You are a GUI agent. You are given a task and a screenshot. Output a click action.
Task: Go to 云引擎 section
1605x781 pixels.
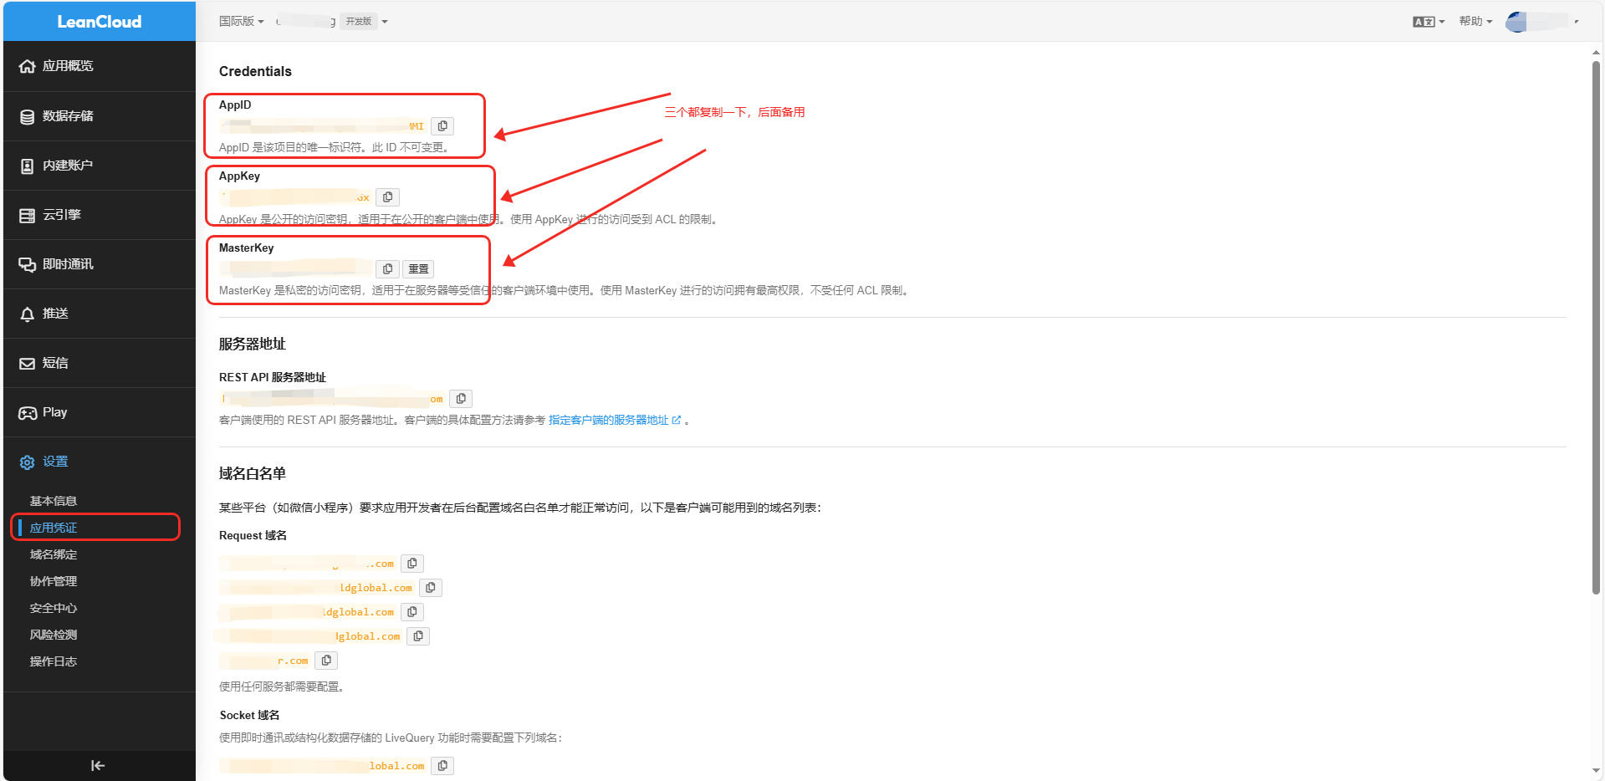[62, 215]
